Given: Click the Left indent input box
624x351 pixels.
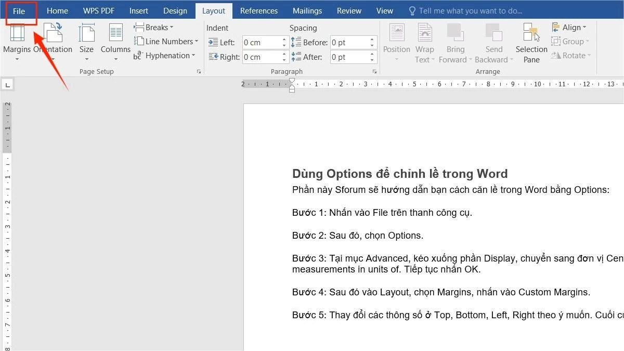Looking at the screenshot, I should [261, 42].
